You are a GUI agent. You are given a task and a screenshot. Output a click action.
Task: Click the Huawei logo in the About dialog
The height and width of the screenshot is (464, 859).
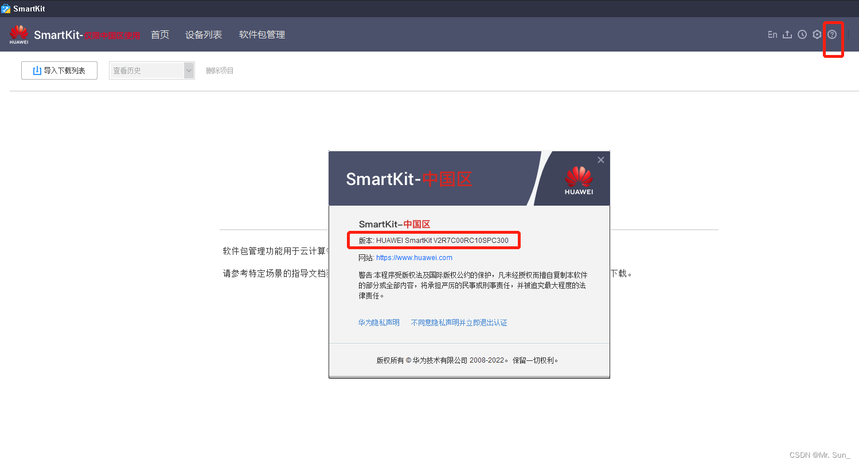pos(579,178)
